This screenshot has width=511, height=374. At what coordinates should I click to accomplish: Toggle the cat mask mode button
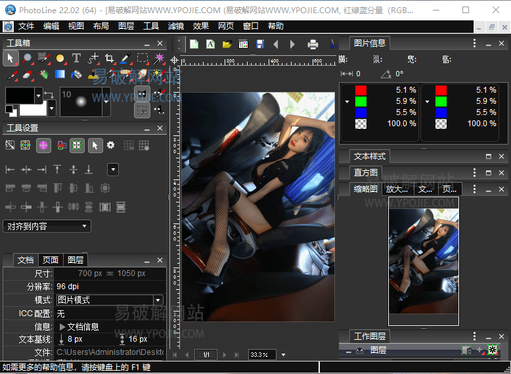coord(143,94)
